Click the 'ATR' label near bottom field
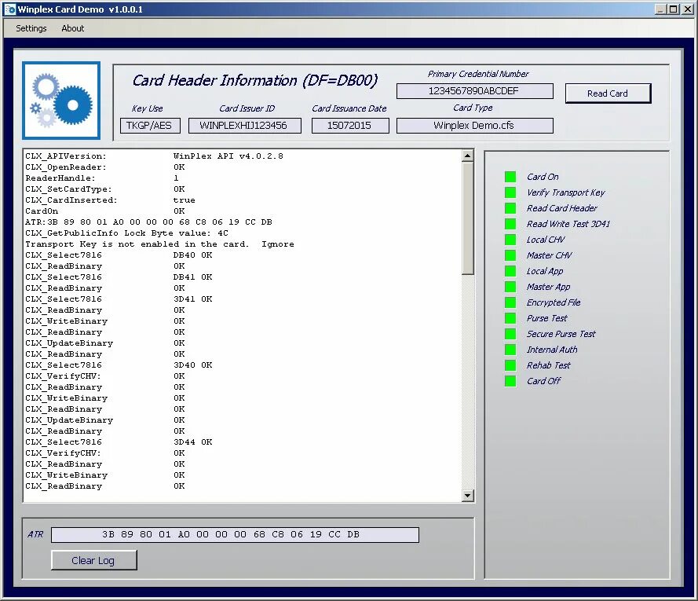Viewport: 698px width, 601px height. pyautogui.click(x=35, y=534)
